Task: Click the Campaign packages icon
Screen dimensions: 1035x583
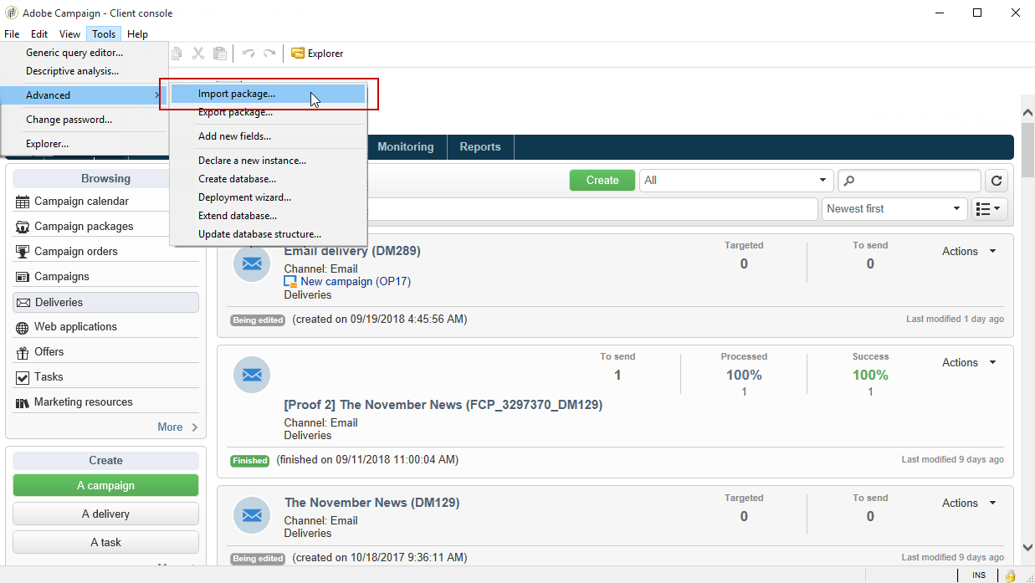Action: 23,227
